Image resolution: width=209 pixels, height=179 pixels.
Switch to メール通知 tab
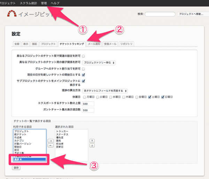94,44
